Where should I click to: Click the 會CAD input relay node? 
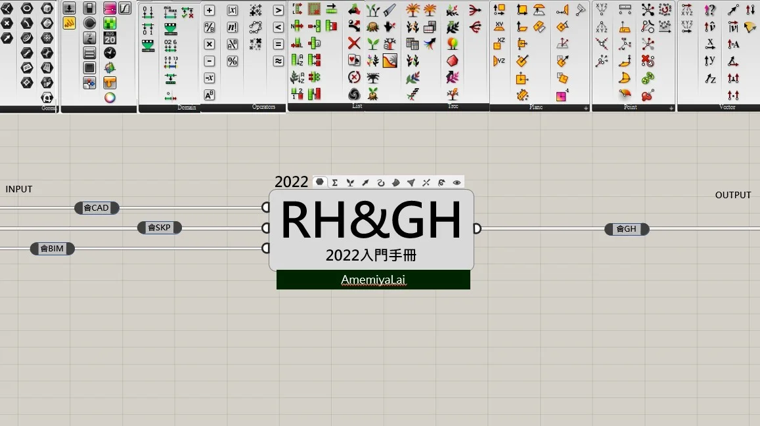[x=97, y=208]
